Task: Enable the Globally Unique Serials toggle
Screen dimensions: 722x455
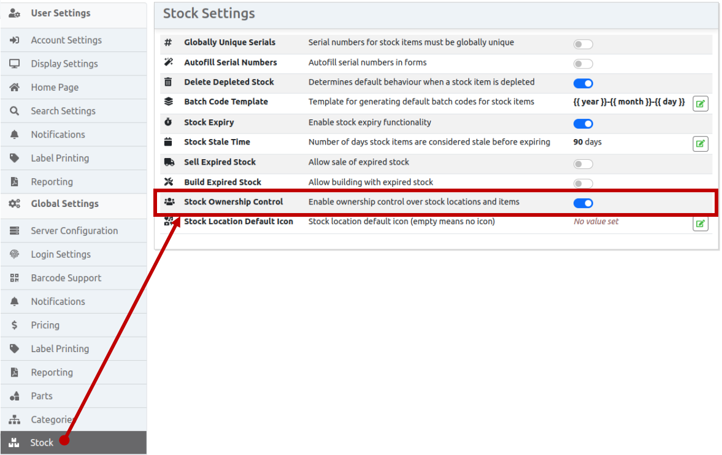Action: 583,43
